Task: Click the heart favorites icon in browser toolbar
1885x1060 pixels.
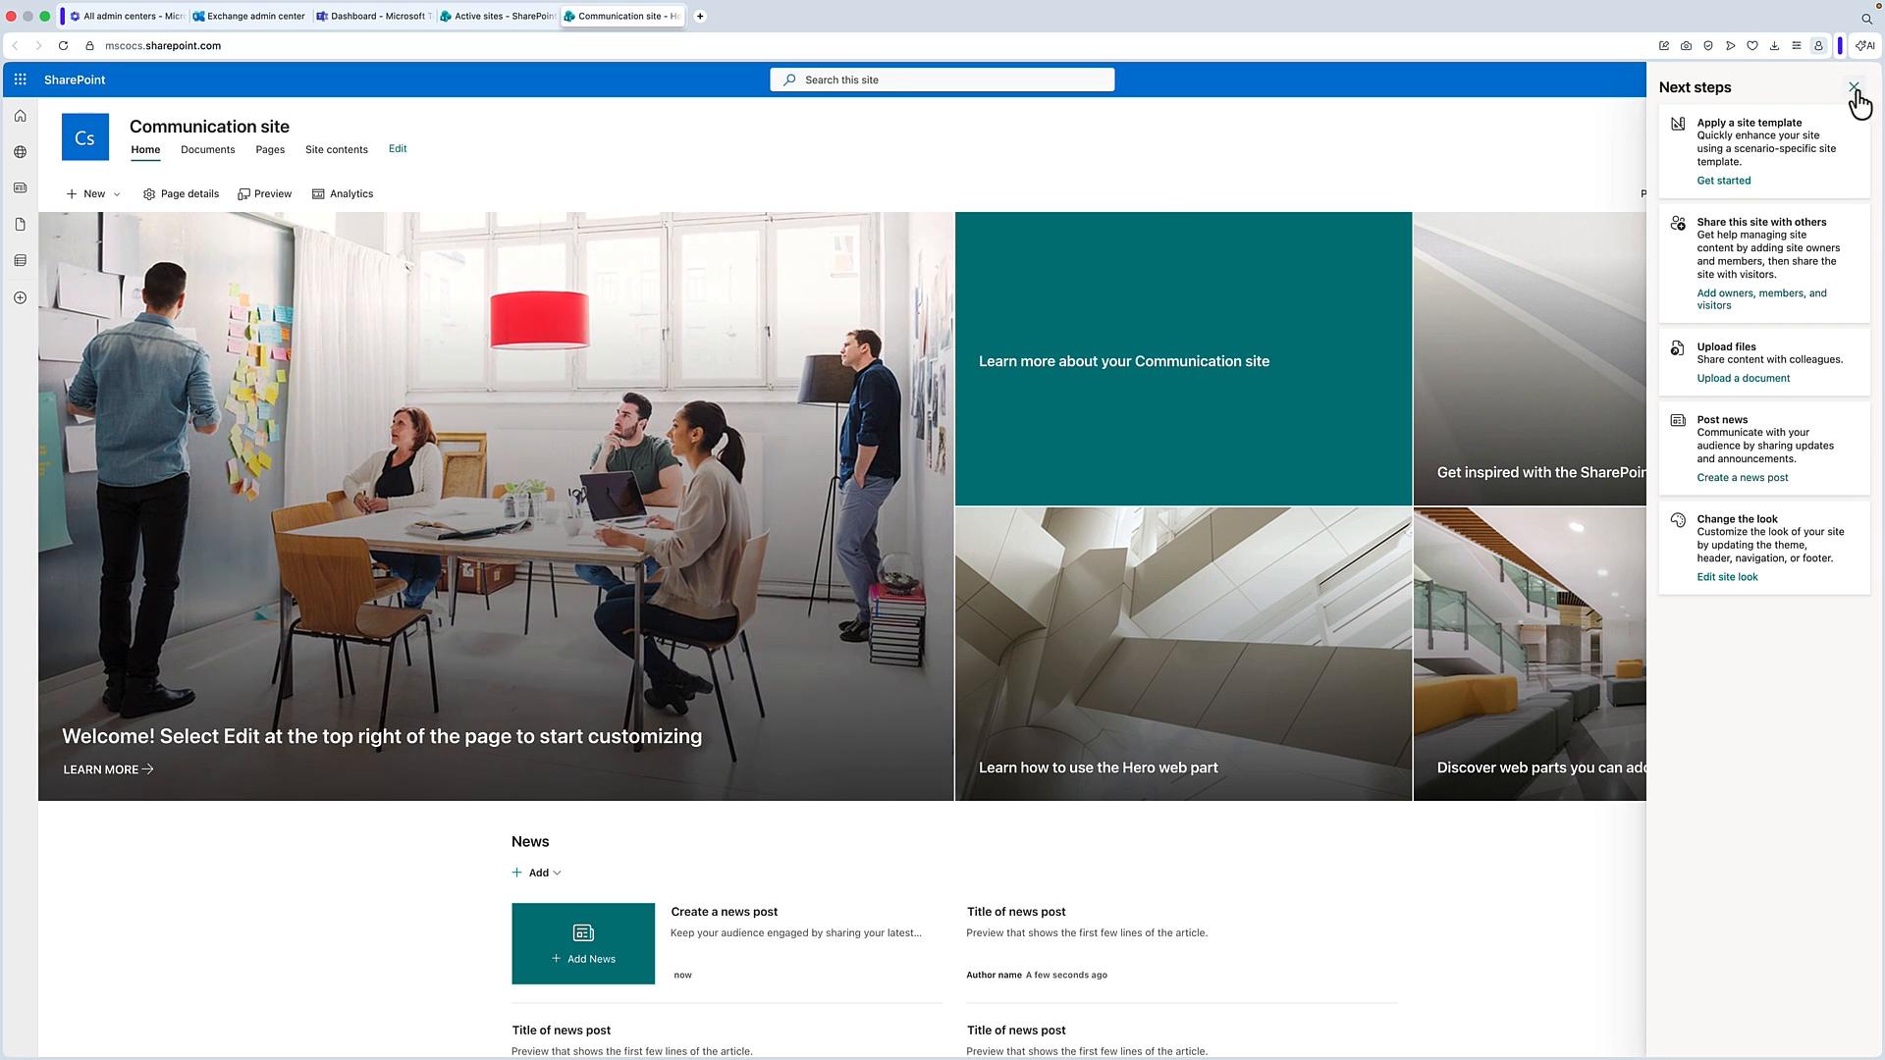Action: pyautogui.click(x=1752, y=46)
